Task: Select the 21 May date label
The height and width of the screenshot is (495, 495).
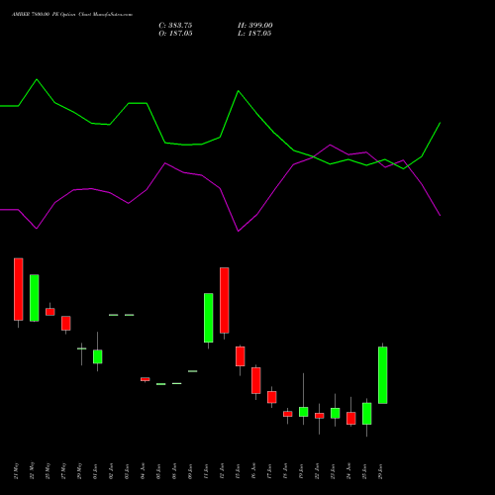Action: click(17, 471)
